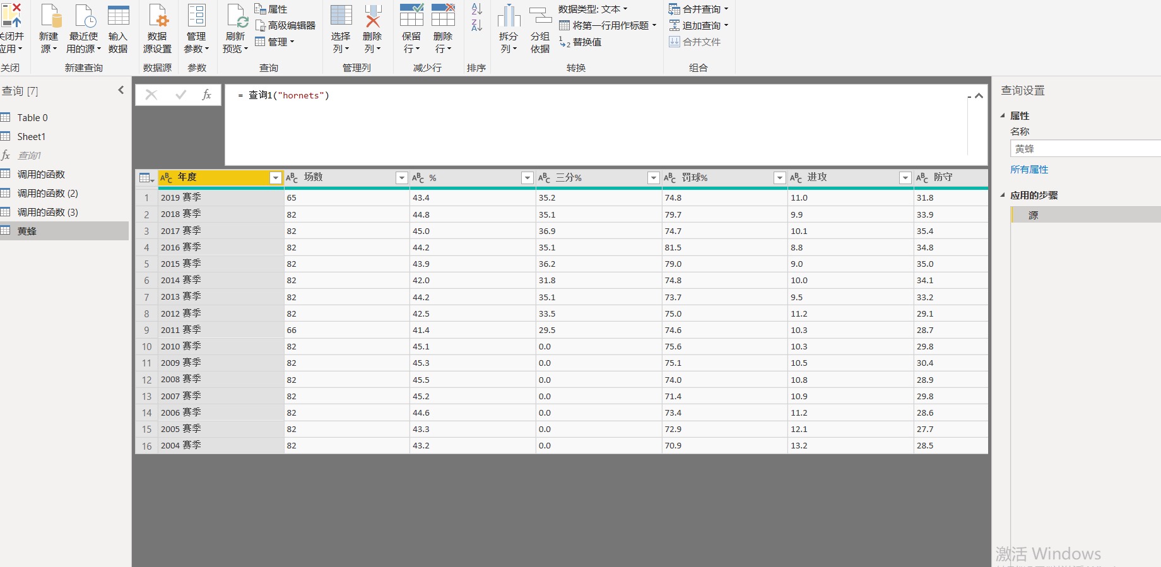1161x567 pixels.
Task: Sort ascending with the A-Z icon
Action: (476, 9)
